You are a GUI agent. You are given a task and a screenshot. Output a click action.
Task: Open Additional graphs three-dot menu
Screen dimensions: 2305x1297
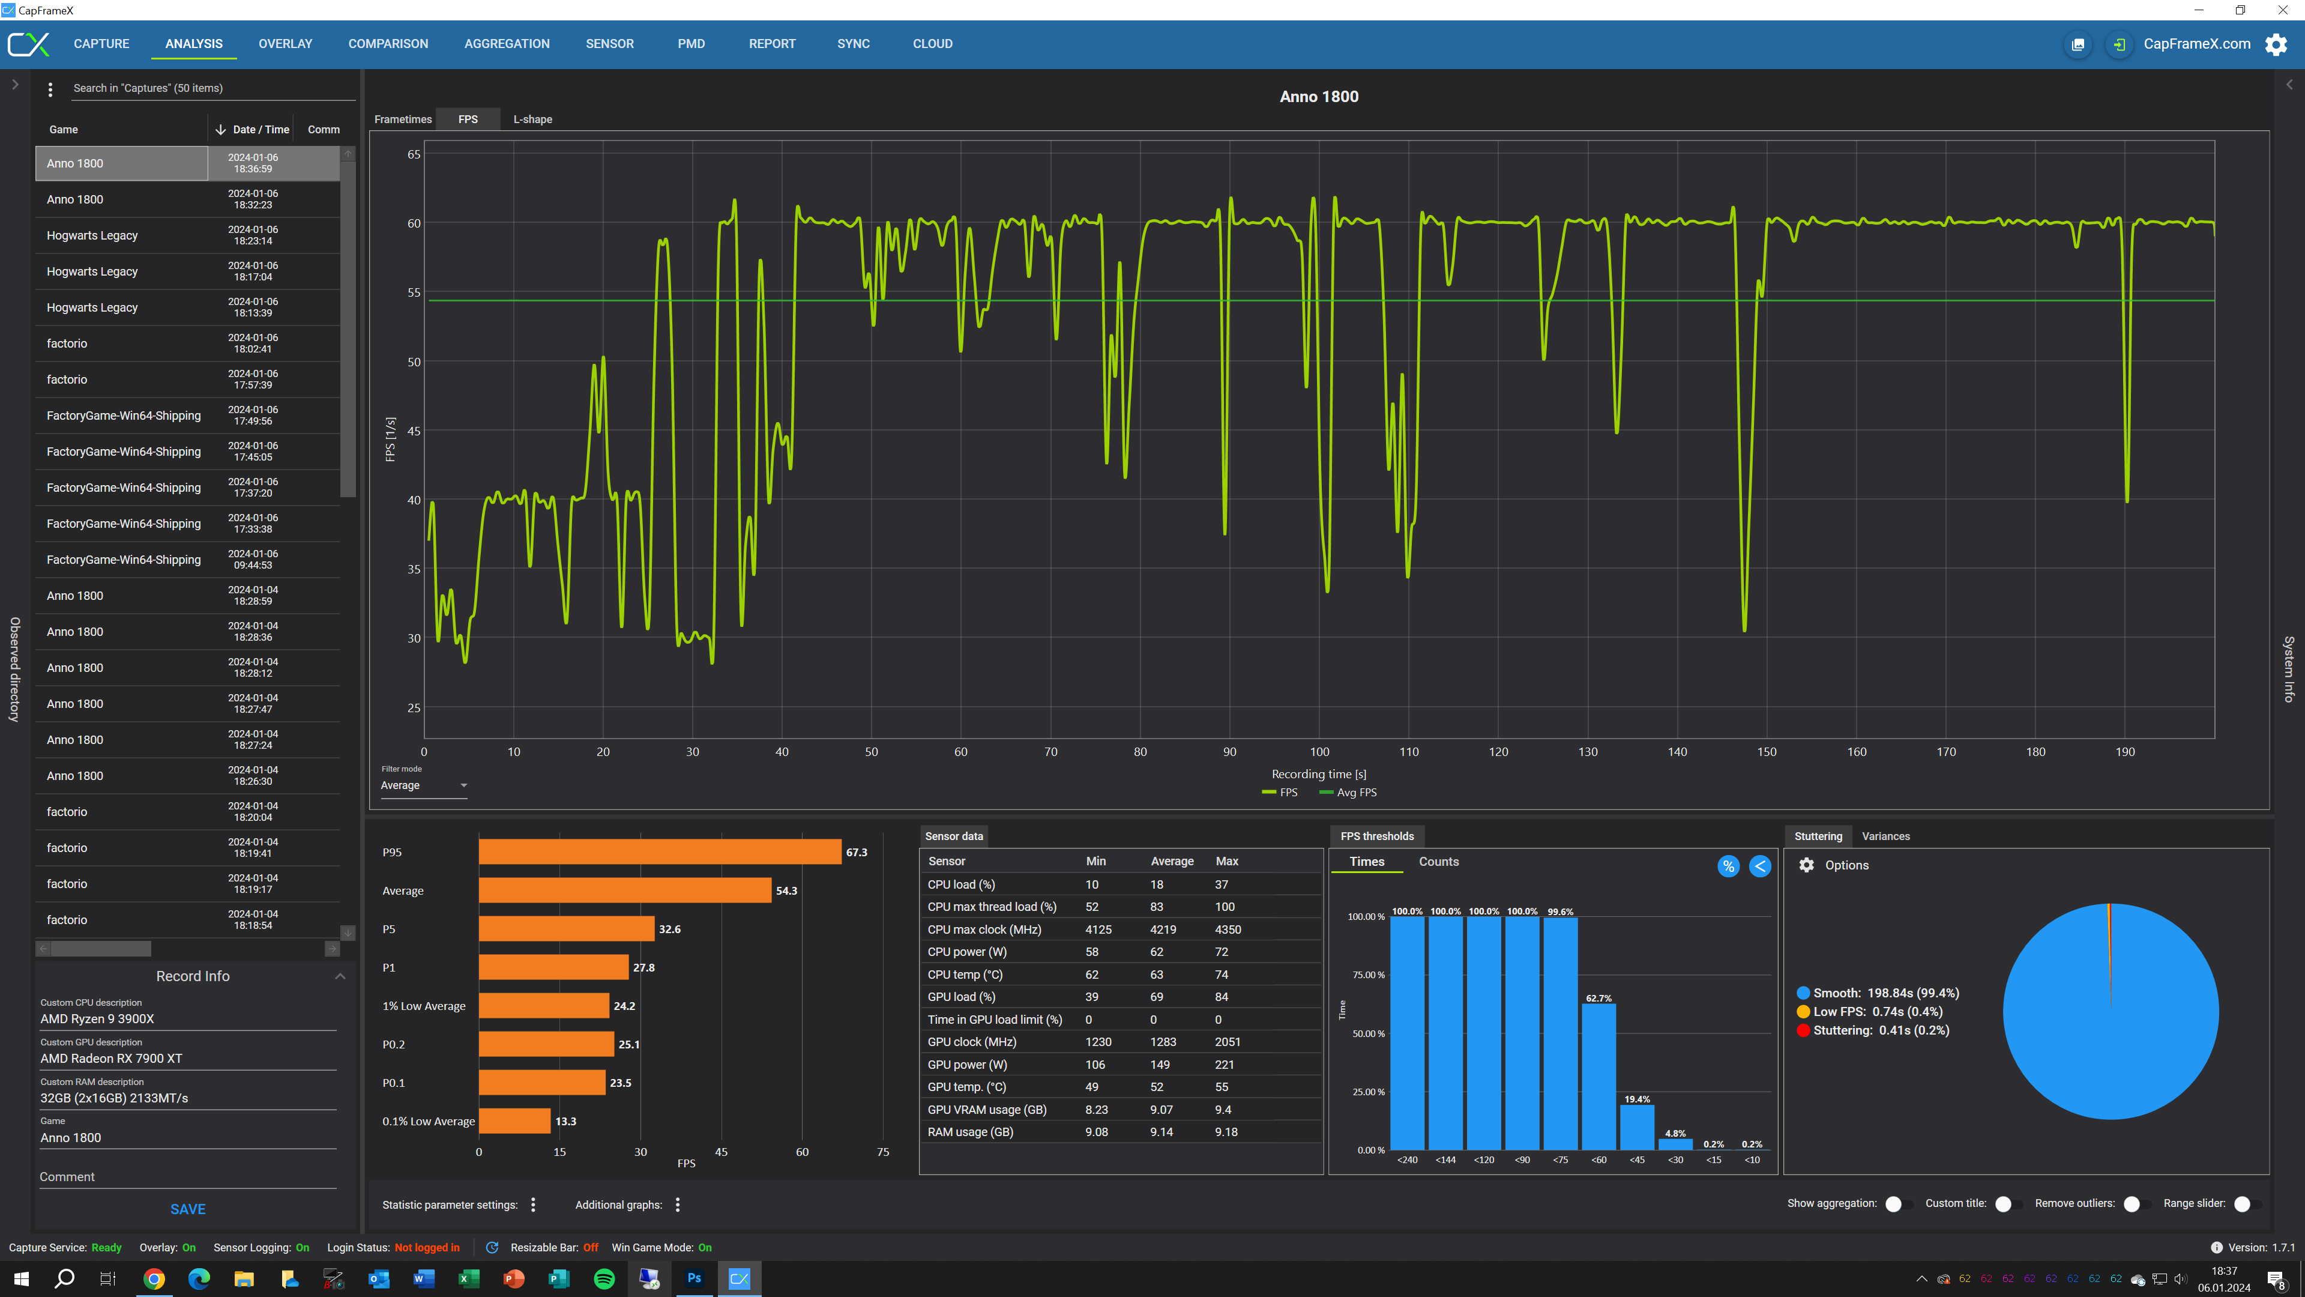(x=677, y=1204)
